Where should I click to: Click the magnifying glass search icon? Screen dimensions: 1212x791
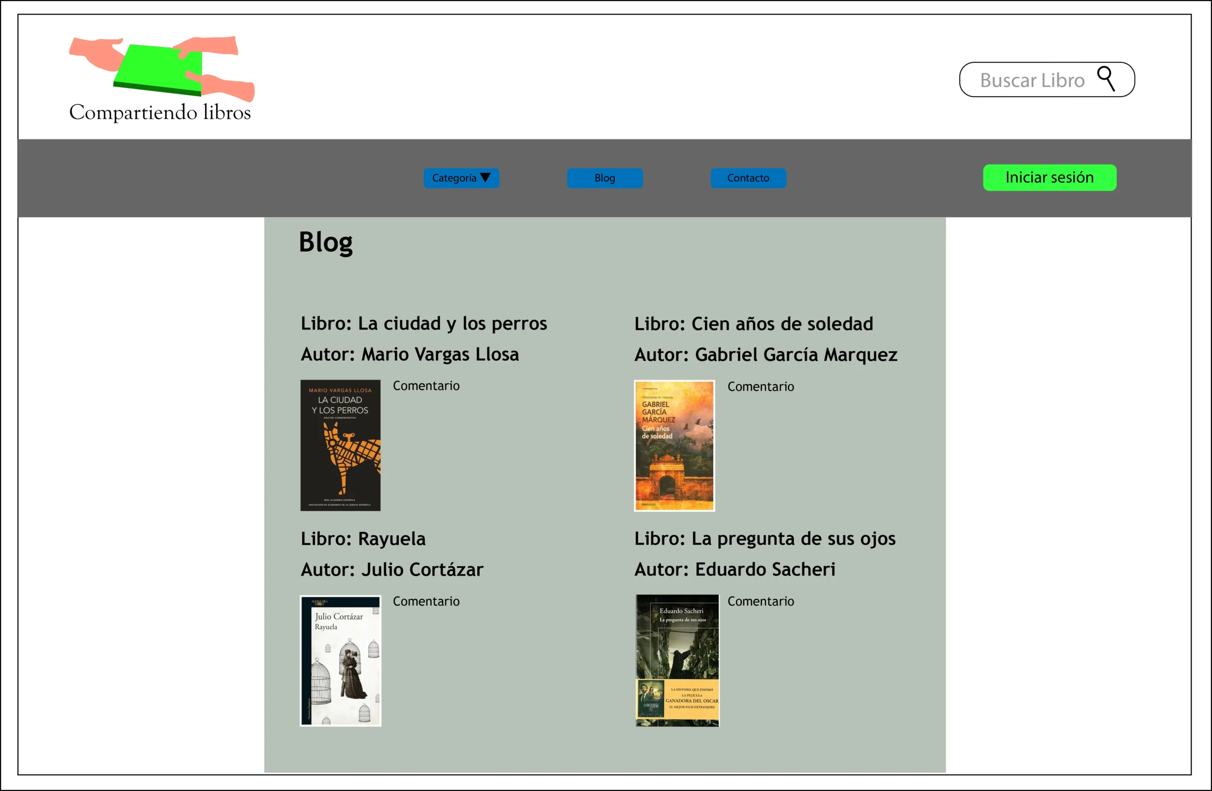(1105, 79)
